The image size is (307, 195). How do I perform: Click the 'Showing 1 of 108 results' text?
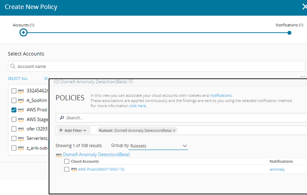coord(78,146)
